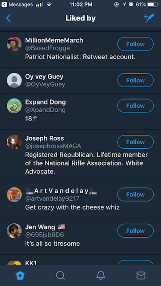Follow Expand Dong account

[x=136, y=106]
